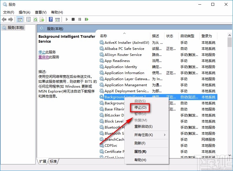Click the Pause Service toolbar icon

(80, 19)
